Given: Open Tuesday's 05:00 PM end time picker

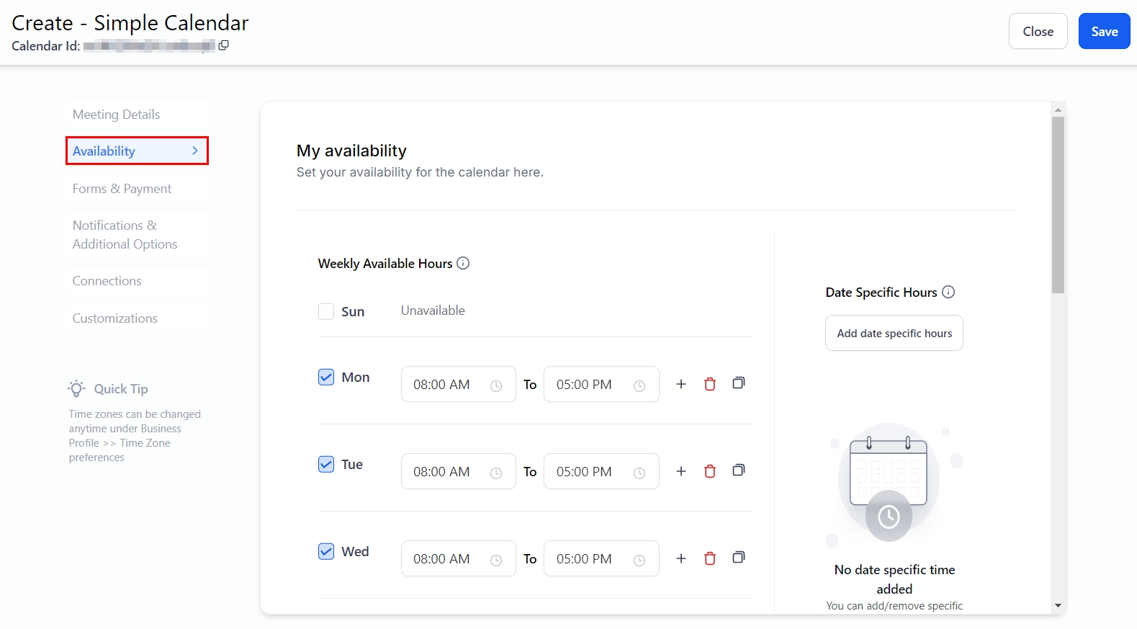Looking at the screenshot, I should [601, 472].
